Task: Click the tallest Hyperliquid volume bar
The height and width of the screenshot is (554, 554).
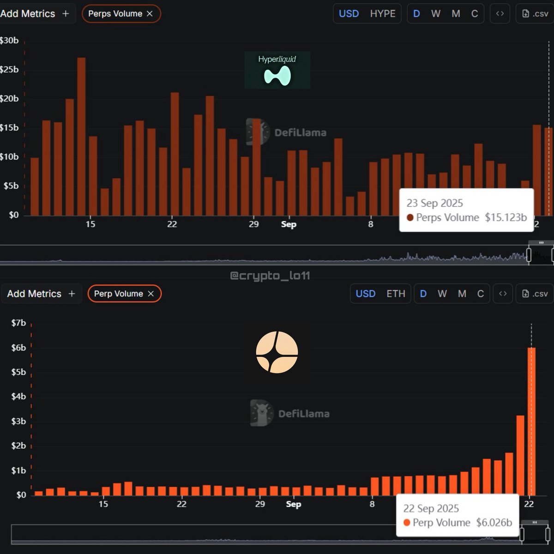Action: click(x=81, y=137)
